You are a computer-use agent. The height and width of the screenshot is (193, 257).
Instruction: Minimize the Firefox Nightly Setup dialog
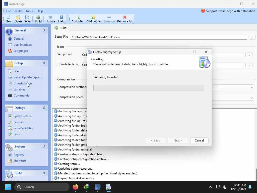point(183,52)
